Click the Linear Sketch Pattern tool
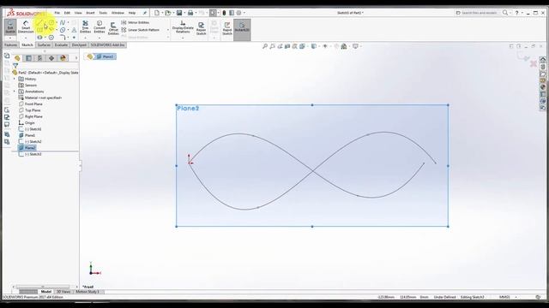 [141, 30]
